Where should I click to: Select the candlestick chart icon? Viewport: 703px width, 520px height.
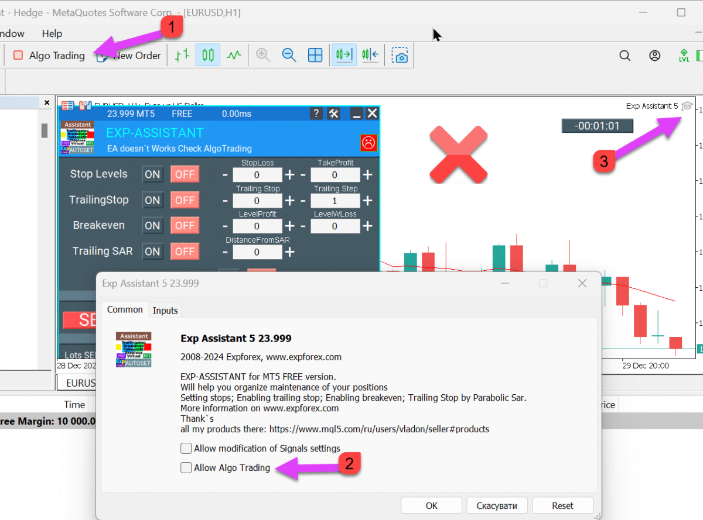pos(208,56)
